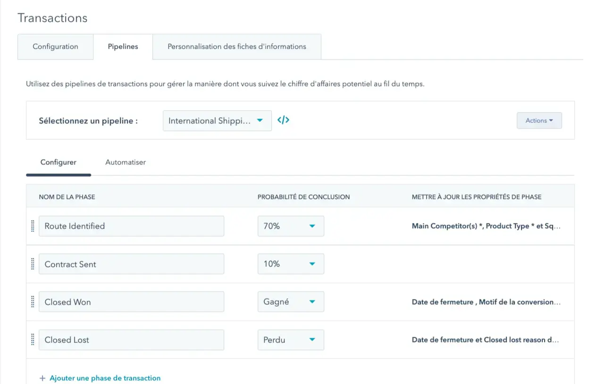The image size is (604, 384).
Task: Open the Actions menu button
Action: 539,120
